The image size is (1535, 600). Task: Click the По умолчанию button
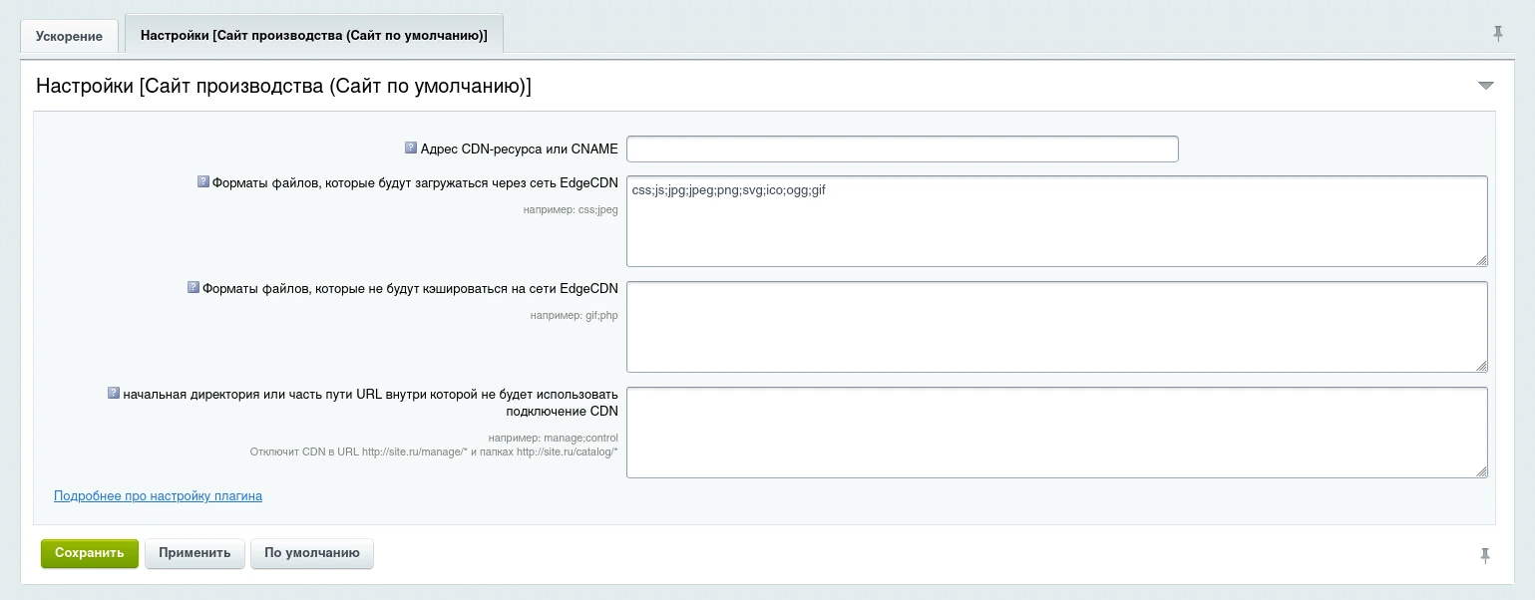(x=311, y=553)
